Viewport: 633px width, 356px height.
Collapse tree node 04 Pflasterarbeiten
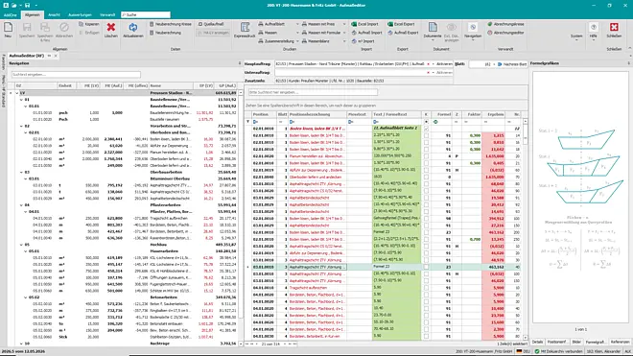tap(21, 205)
